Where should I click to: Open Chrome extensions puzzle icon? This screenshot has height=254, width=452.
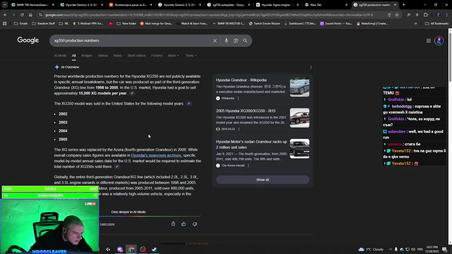tap(426, 15)
